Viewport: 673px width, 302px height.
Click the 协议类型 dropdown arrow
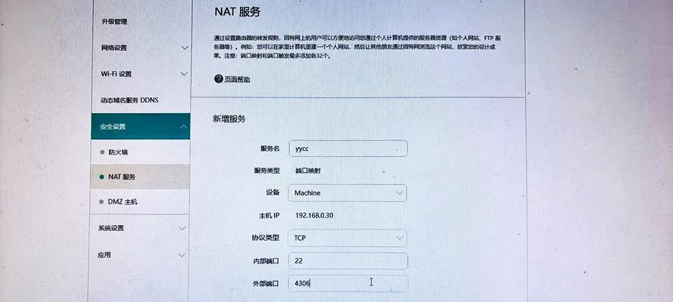tap(399, 238)
